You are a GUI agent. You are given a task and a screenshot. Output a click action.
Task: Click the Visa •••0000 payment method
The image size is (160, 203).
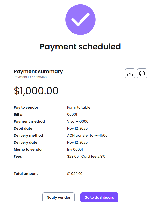pos(78,121)
